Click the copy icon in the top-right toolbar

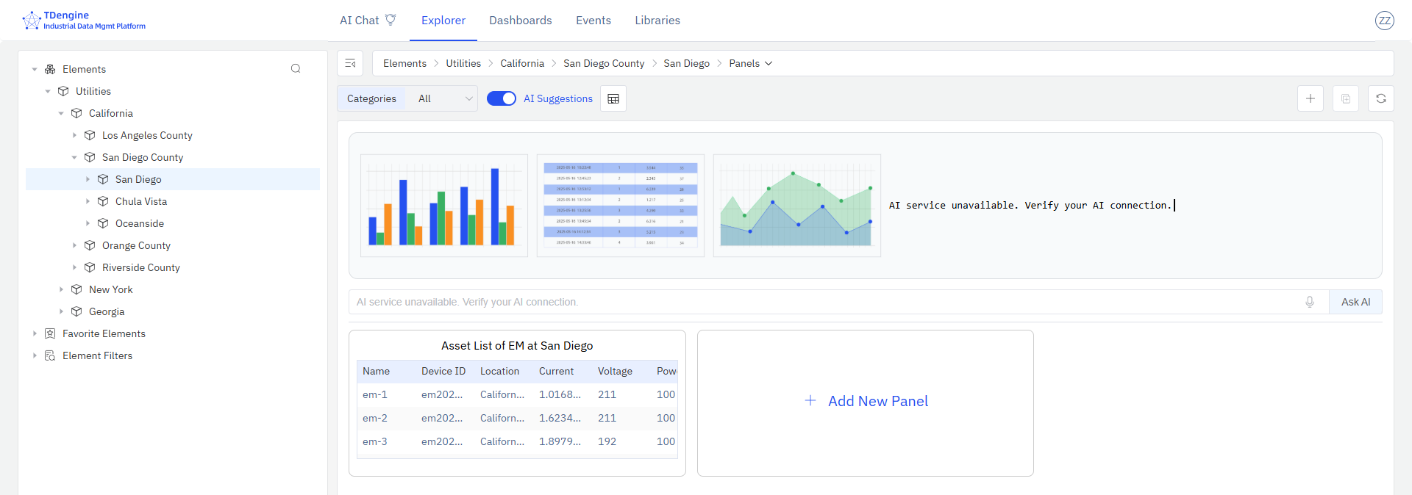(1345, 98)
